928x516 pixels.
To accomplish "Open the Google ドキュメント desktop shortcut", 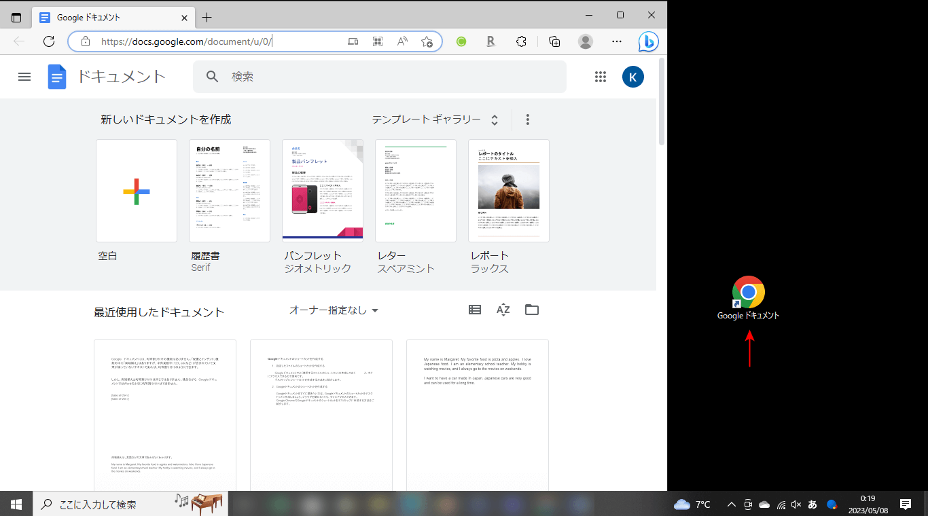I will pos(748,298).
